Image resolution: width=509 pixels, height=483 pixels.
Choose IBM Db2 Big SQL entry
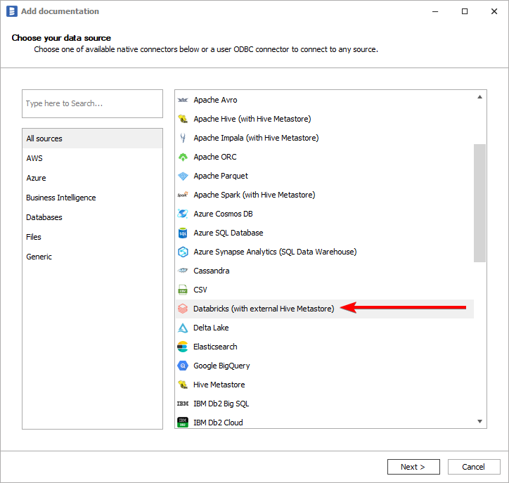[221, 404]
